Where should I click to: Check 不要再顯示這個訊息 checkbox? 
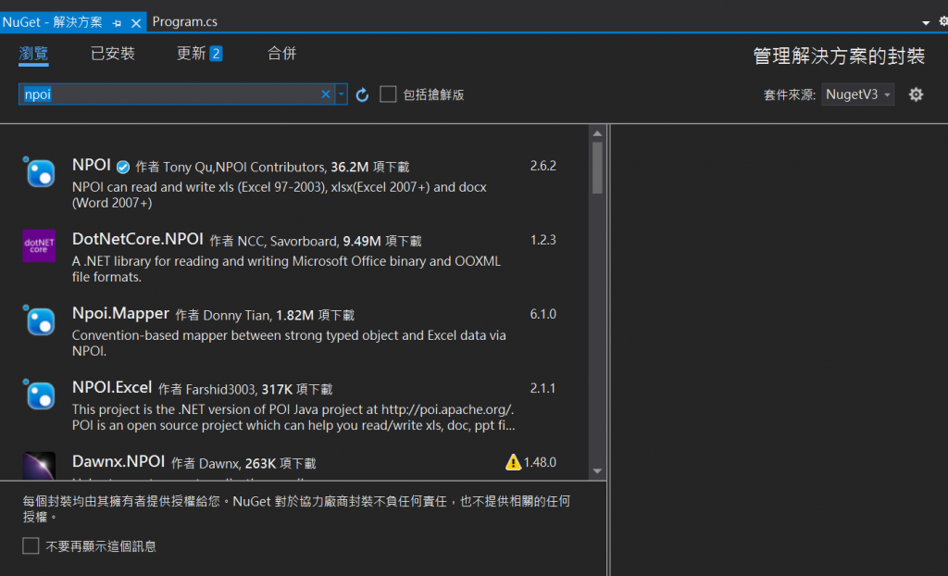[x=31, y=545]
